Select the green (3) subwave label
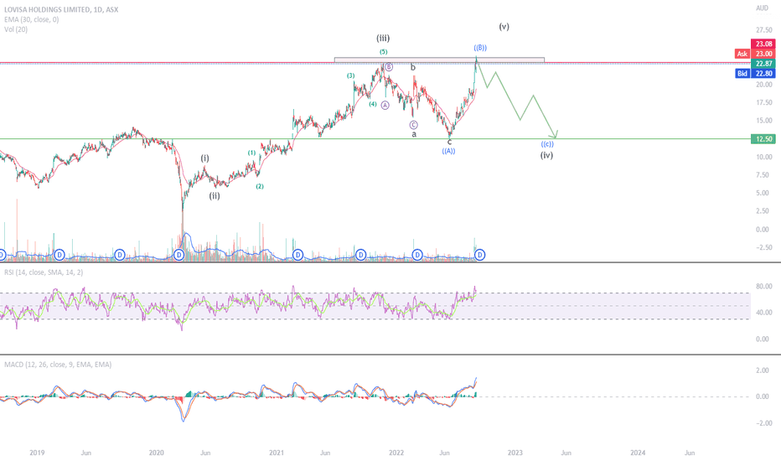 click(x=351, y=75)
